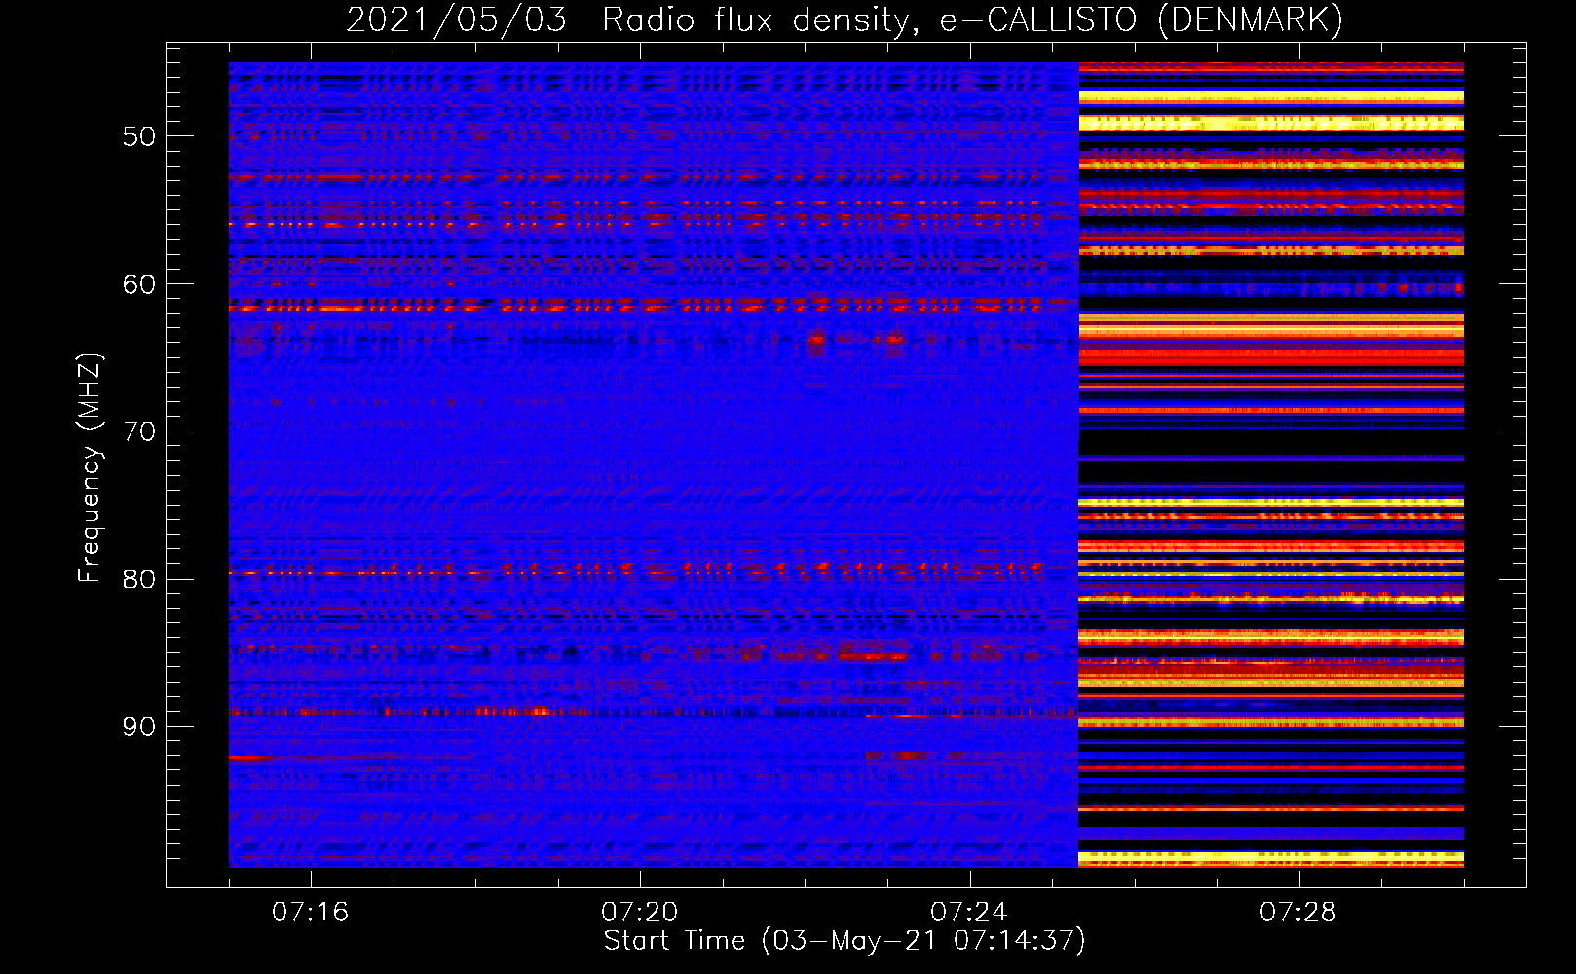Screen dimensions: 1576x974
Task: Click the 50 MHz frequency tick label
Action: [x=139, y=136]
